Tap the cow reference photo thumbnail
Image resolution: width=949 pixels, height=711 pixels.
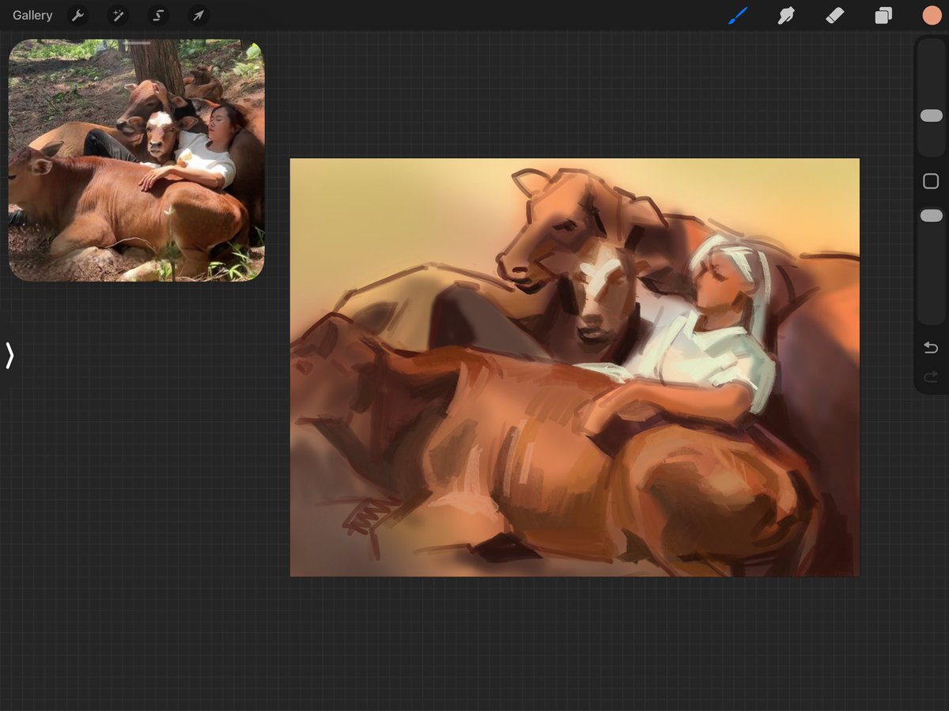tap(137, 161)
